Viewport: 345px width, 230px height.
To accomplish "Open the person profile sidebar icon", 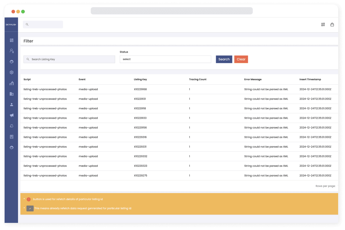I will (x=11, y=105).
